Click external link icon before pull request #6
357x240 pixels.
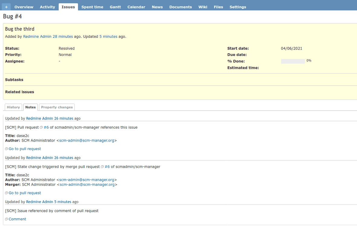click(41, 127)
